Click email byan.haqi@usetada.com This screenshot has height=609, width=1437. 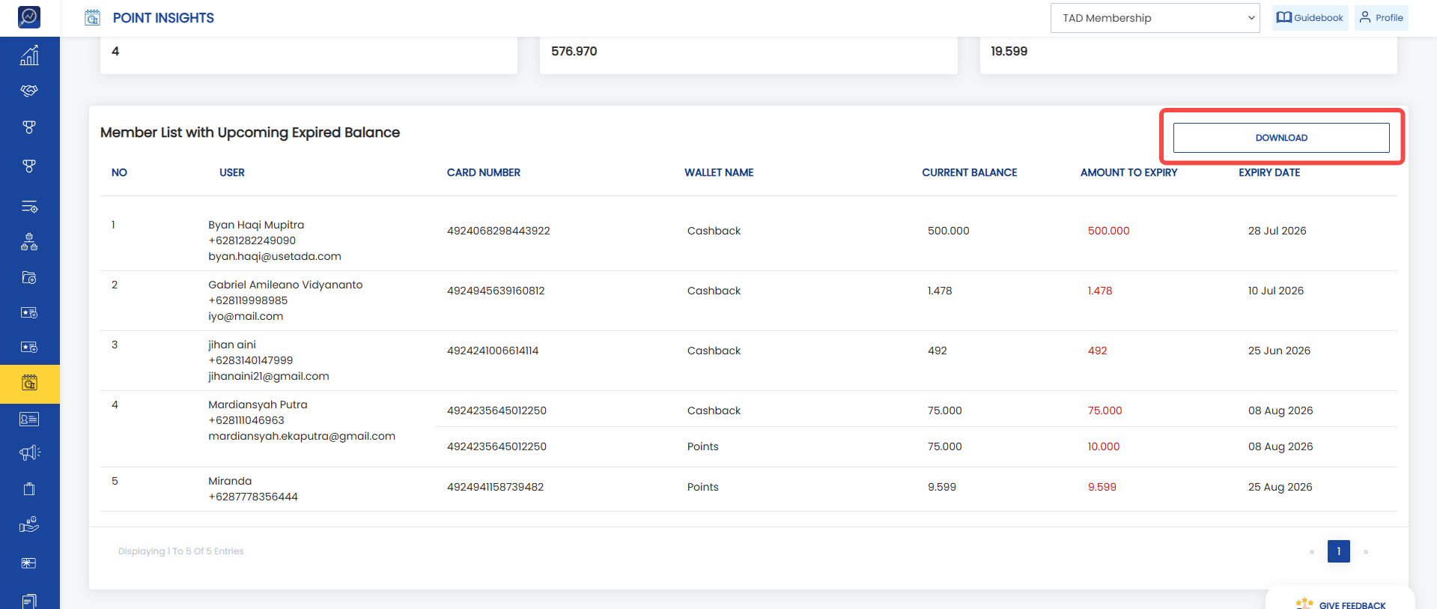[x=275, y=256]
